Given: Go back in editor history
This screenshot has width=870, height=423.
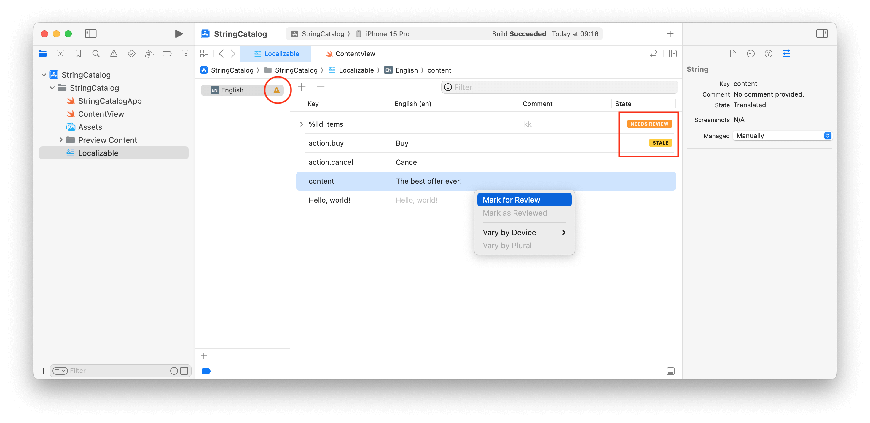Looking at the screenshot, I should [x=221, y=53].
